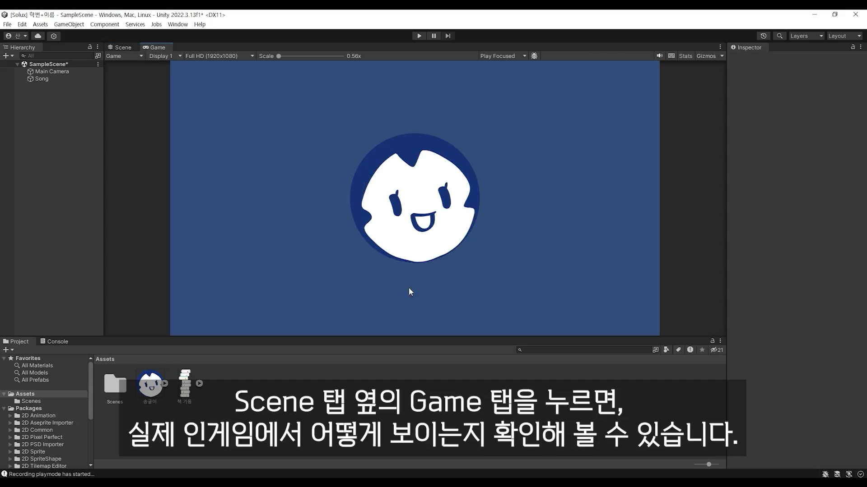Open the Layers dropdown

pyautogui.click(x=806, y=36)
